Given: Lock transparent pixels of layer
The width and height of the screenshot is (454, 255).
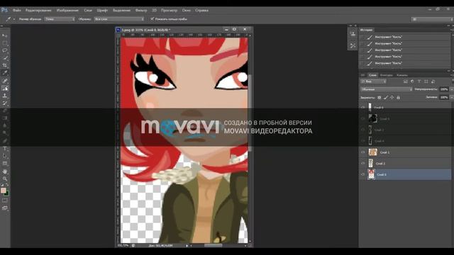Looking at the screenshot, I should coord(380,98).
